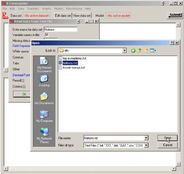The height and width of the screenshot is (174, 184).
Task: Minimize the Read Data From Text File dialog
Action: [x=87, y=21]
